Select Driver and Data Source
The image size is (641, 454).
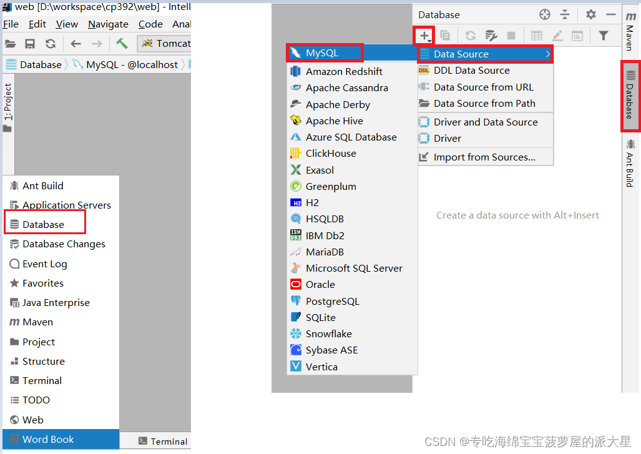pos(485,122)
